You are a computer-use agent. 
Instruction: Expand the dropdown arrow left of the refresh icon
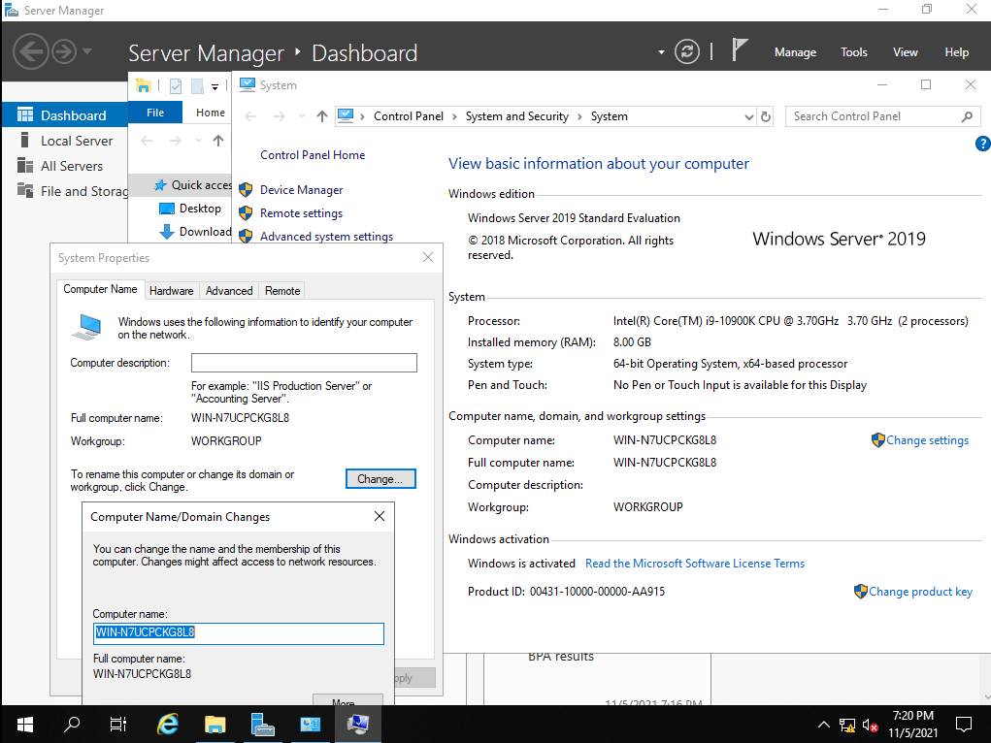(x=661, y=52)
